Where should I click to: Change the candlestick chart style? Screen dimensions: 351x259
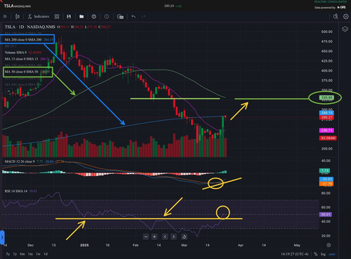18,17
